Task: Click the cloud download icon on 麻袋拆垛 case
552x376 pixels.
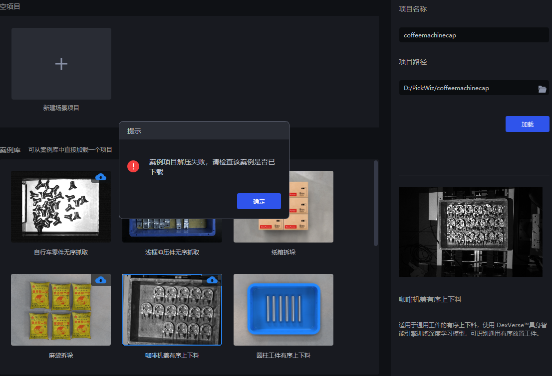Action: point(101,280)
